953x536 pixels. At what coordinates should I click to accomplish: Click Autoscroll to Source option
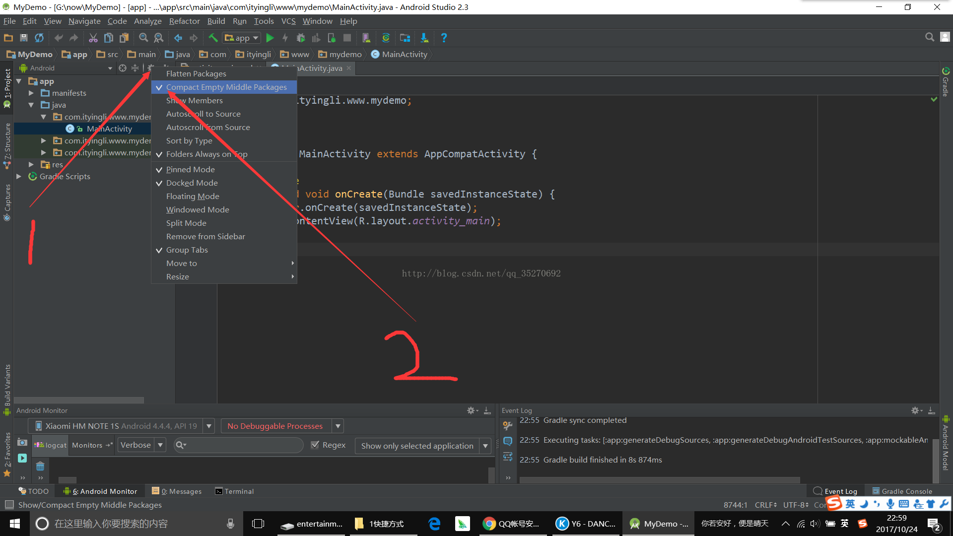(x=204, y=114)
